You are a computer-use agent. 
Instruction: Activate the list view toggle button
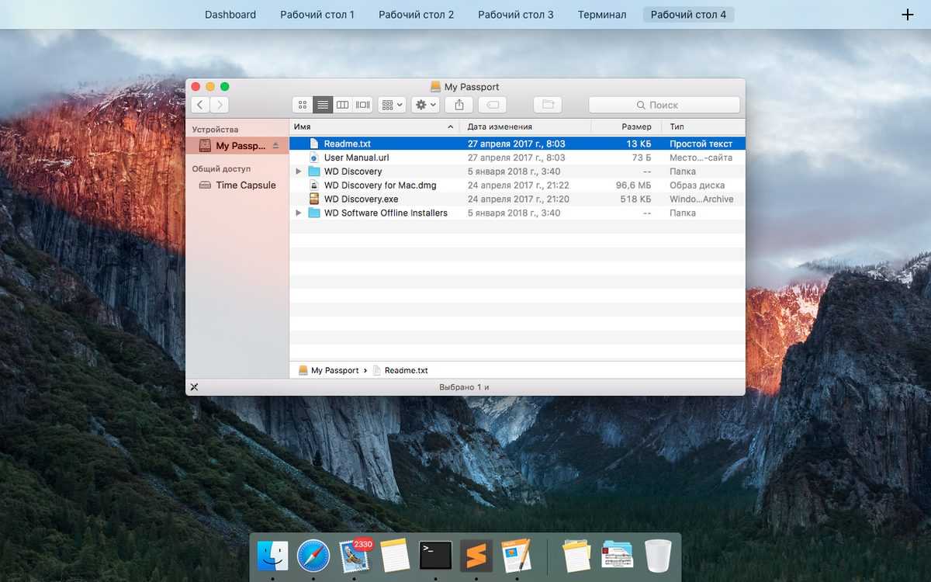(x=323, y=105)
